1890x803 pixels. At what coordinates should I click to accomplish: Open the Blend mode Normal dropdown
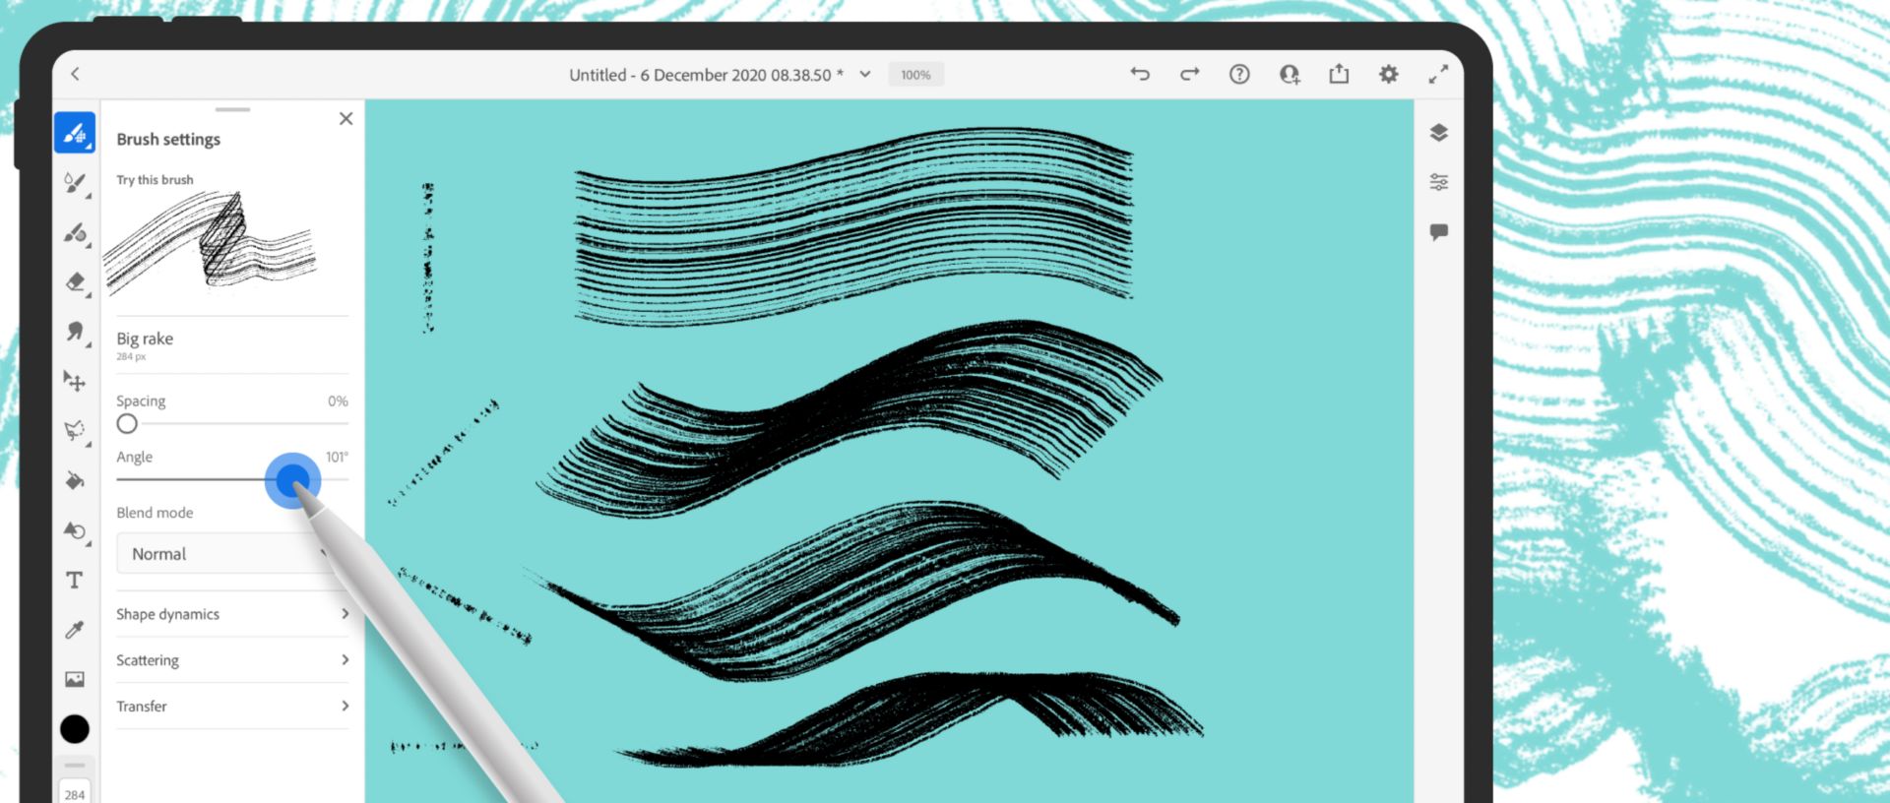coord(232,554)
